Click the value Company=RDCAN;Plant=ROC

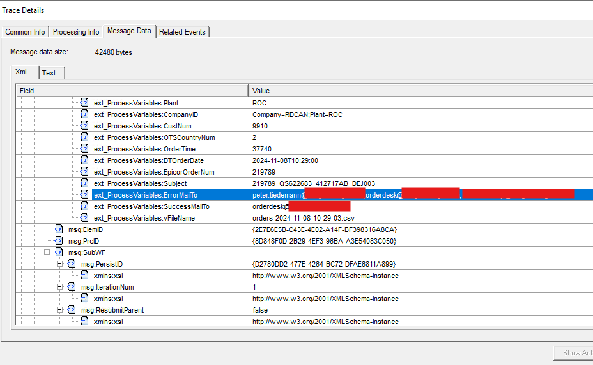(x=297, y=114)
